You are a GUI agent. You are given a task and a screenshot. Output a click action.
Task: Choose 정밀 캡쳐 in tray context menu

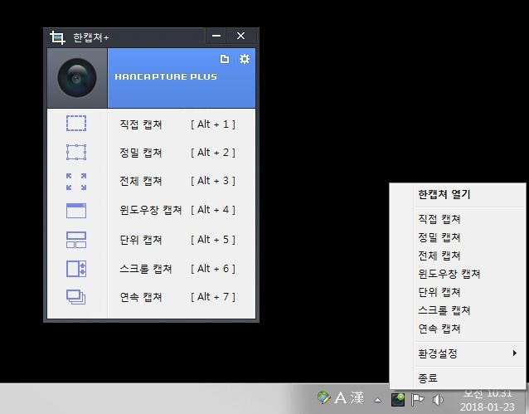click(x=439, y=237)
